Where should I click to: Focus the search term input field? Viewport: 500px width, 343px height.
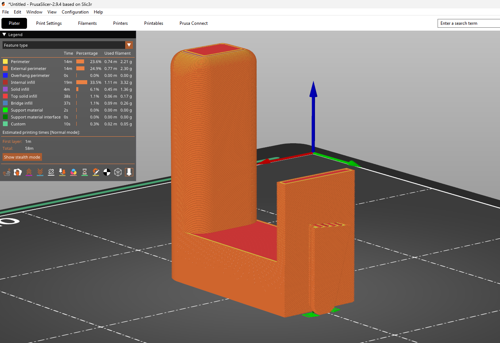pyautogui.click(x=469, y=23)
